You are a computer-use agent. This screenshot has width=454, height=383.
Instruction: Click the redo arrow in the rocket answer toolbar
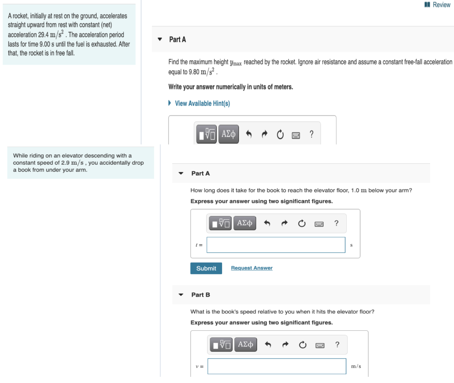265,134
